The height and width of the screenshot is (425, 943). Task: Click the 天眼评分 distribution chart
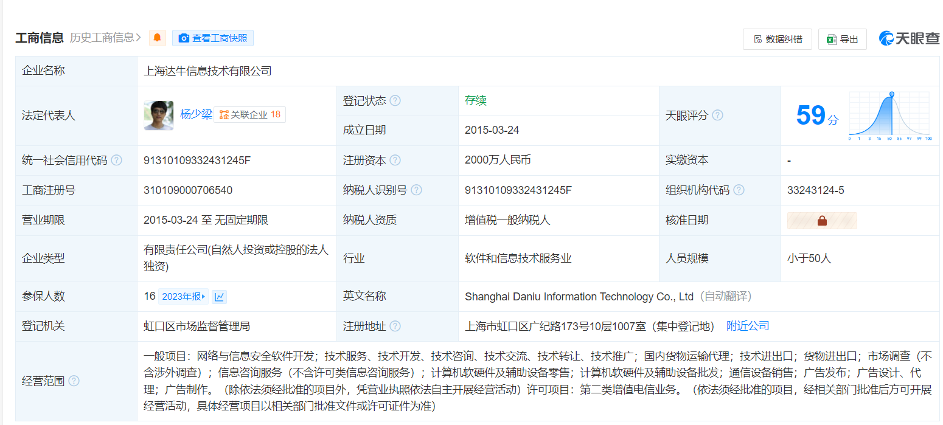889,116
